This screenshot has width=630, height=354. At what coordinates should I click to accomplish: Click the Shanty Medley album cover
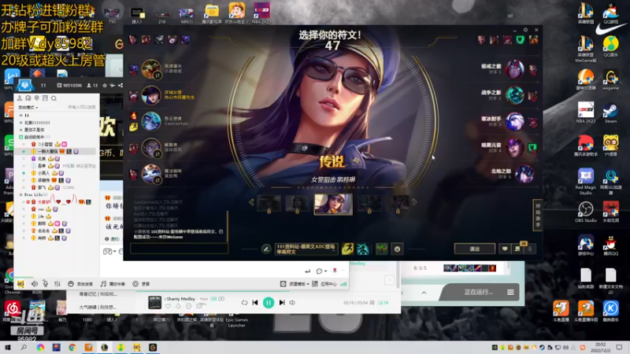154,302
